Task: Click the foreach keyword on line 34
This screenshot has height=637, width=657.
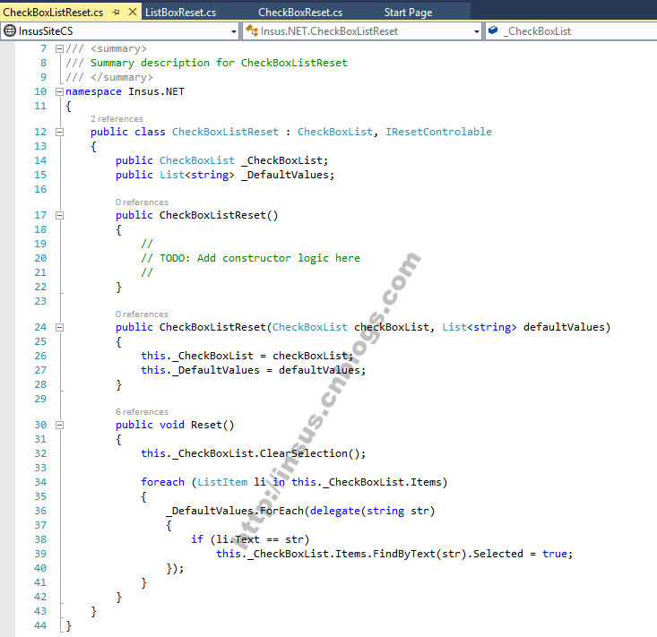Action: [162, 482]
